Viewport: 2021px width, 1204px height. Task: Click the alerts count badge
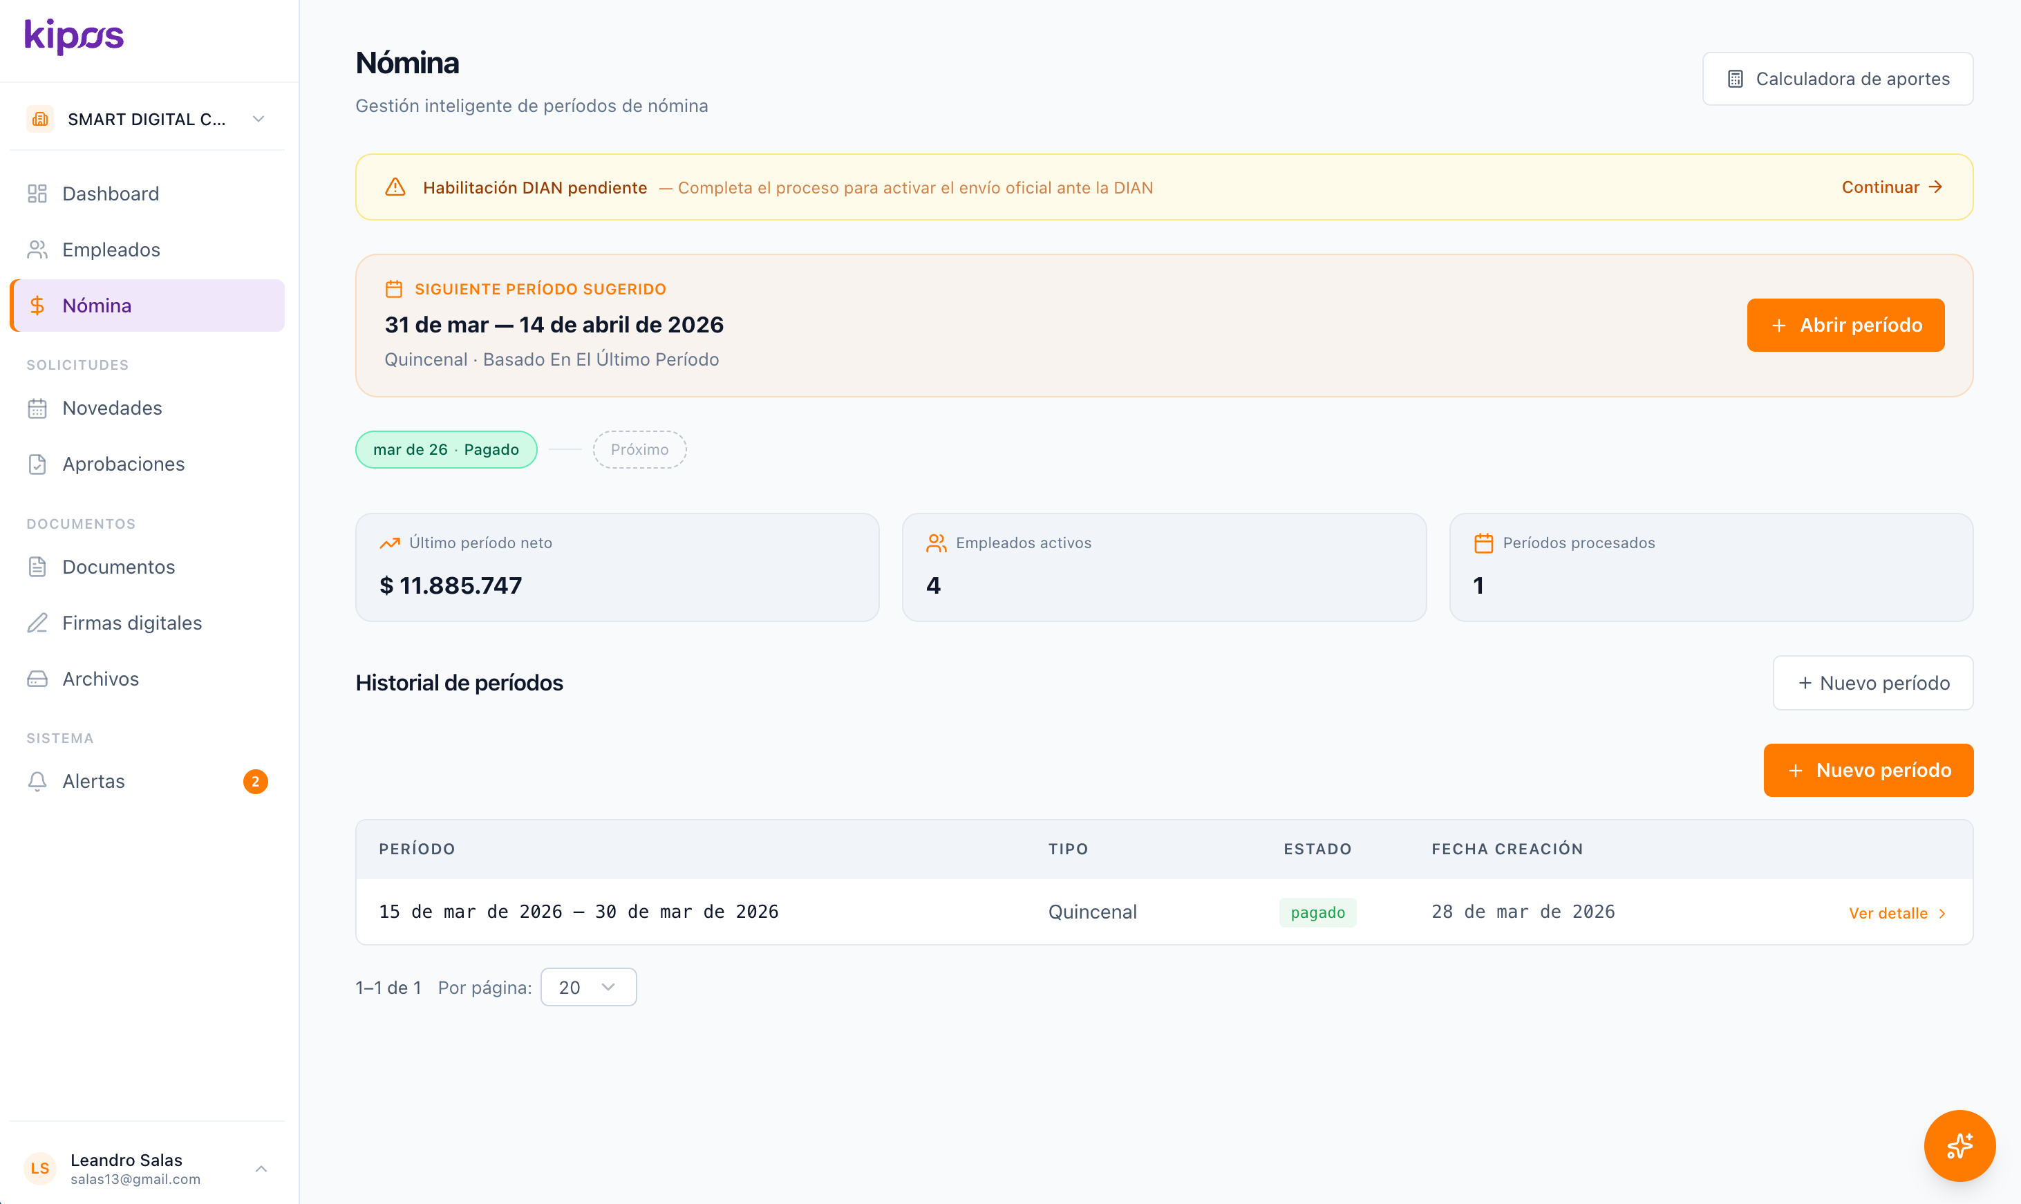[x=256, y=781]
